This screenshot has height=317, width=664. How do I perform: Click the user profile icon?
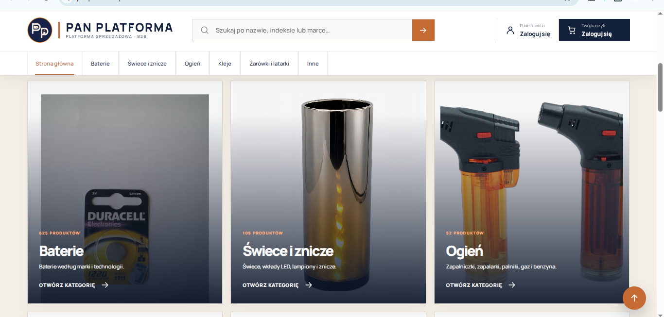[x=510, y=30]
